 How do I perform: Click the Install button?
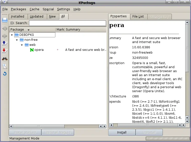tap(122, 132)
